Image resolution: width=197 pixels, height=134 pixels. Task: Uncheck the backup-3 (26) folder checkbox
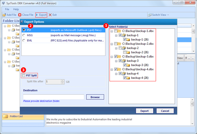tap(125, 65)
